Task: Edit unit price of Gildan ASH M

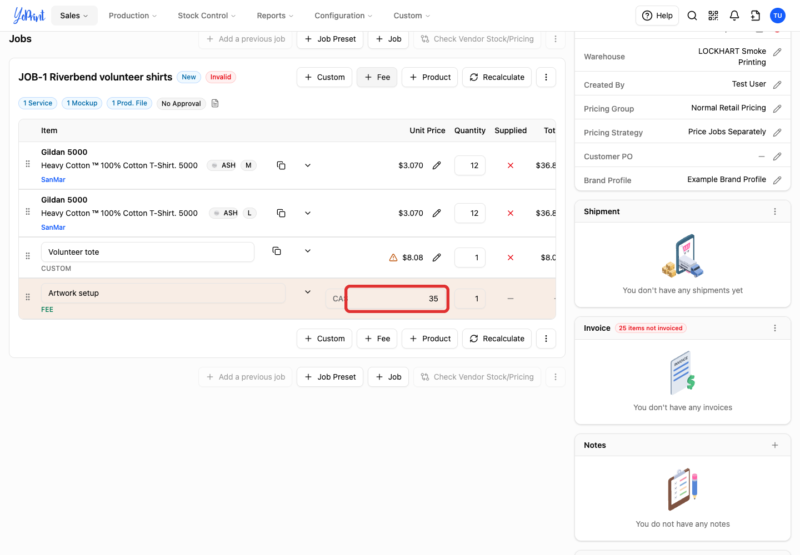Action: [x=437, y=165]
